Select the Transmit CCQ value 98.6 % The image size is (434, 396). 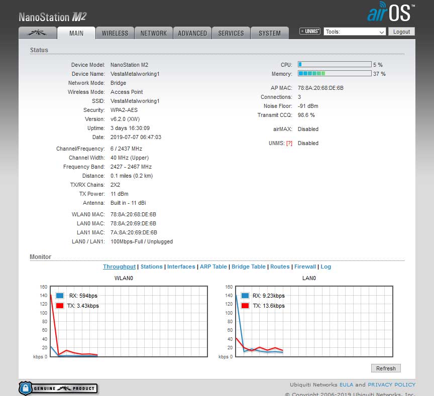tap(306, 115)
